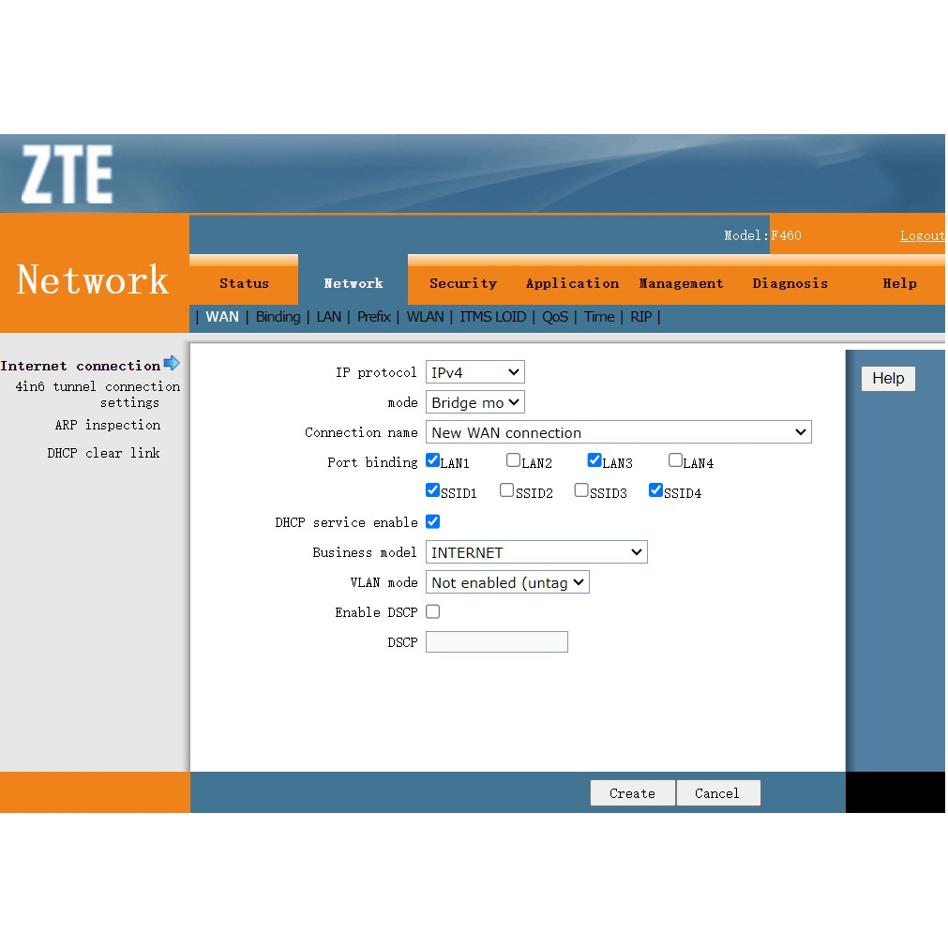Click the DHCP service enable label
The width and height of the screenshot is (948, 948).
pyautogui.click(x=346, y=522)
